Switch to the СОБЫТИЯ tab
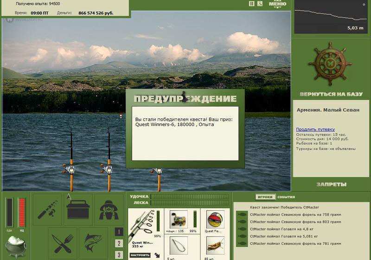Image resolution: width=371 pixels, height=260 pixels. coord(286,197)
